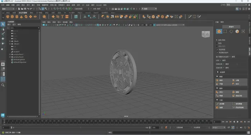The width and height of the screenshot is (251, 135).
Task: Choose UV selection mode in Modeling Toolkit
Action: [243, 32]
